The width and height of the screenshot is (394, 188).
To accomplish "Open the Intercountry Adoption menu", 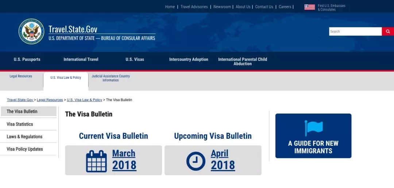I will (189, 59).
